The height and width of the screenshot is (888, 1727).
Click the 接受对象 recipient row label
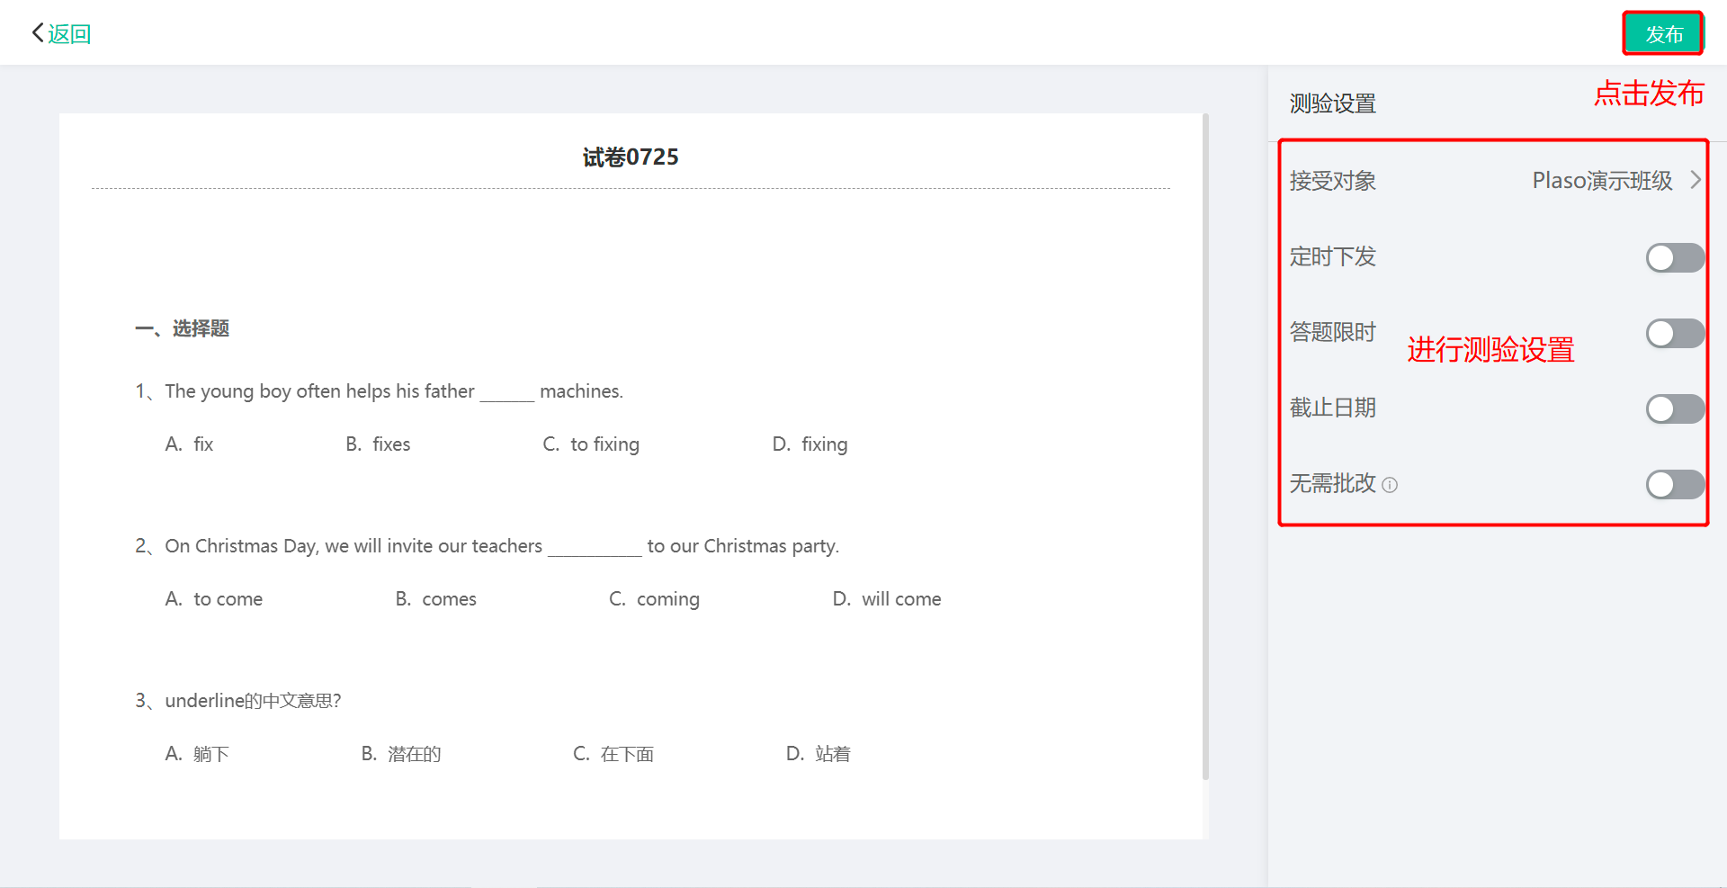1332,181
